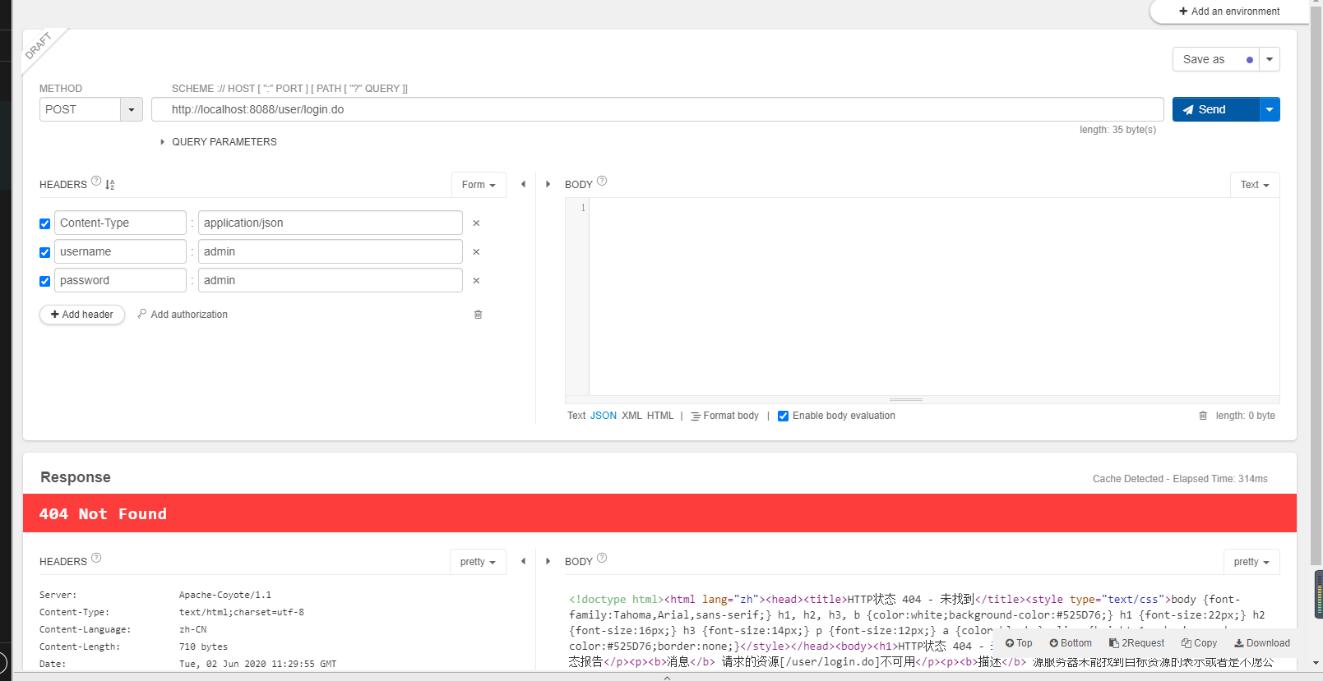Switch body format to HTML
This screenshot has height=681, width=1323.
pos(660,416)
